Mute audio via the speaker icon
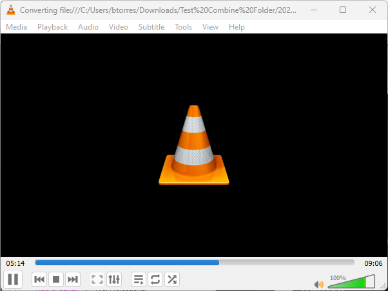 [x=318, y=285]
